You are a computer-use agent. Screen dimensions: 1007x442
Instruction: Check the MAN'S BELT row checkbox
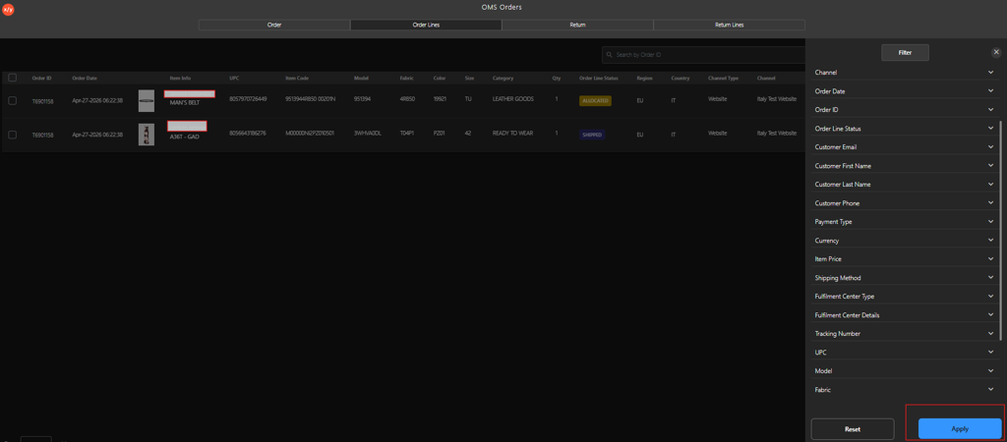pos(12,101)
